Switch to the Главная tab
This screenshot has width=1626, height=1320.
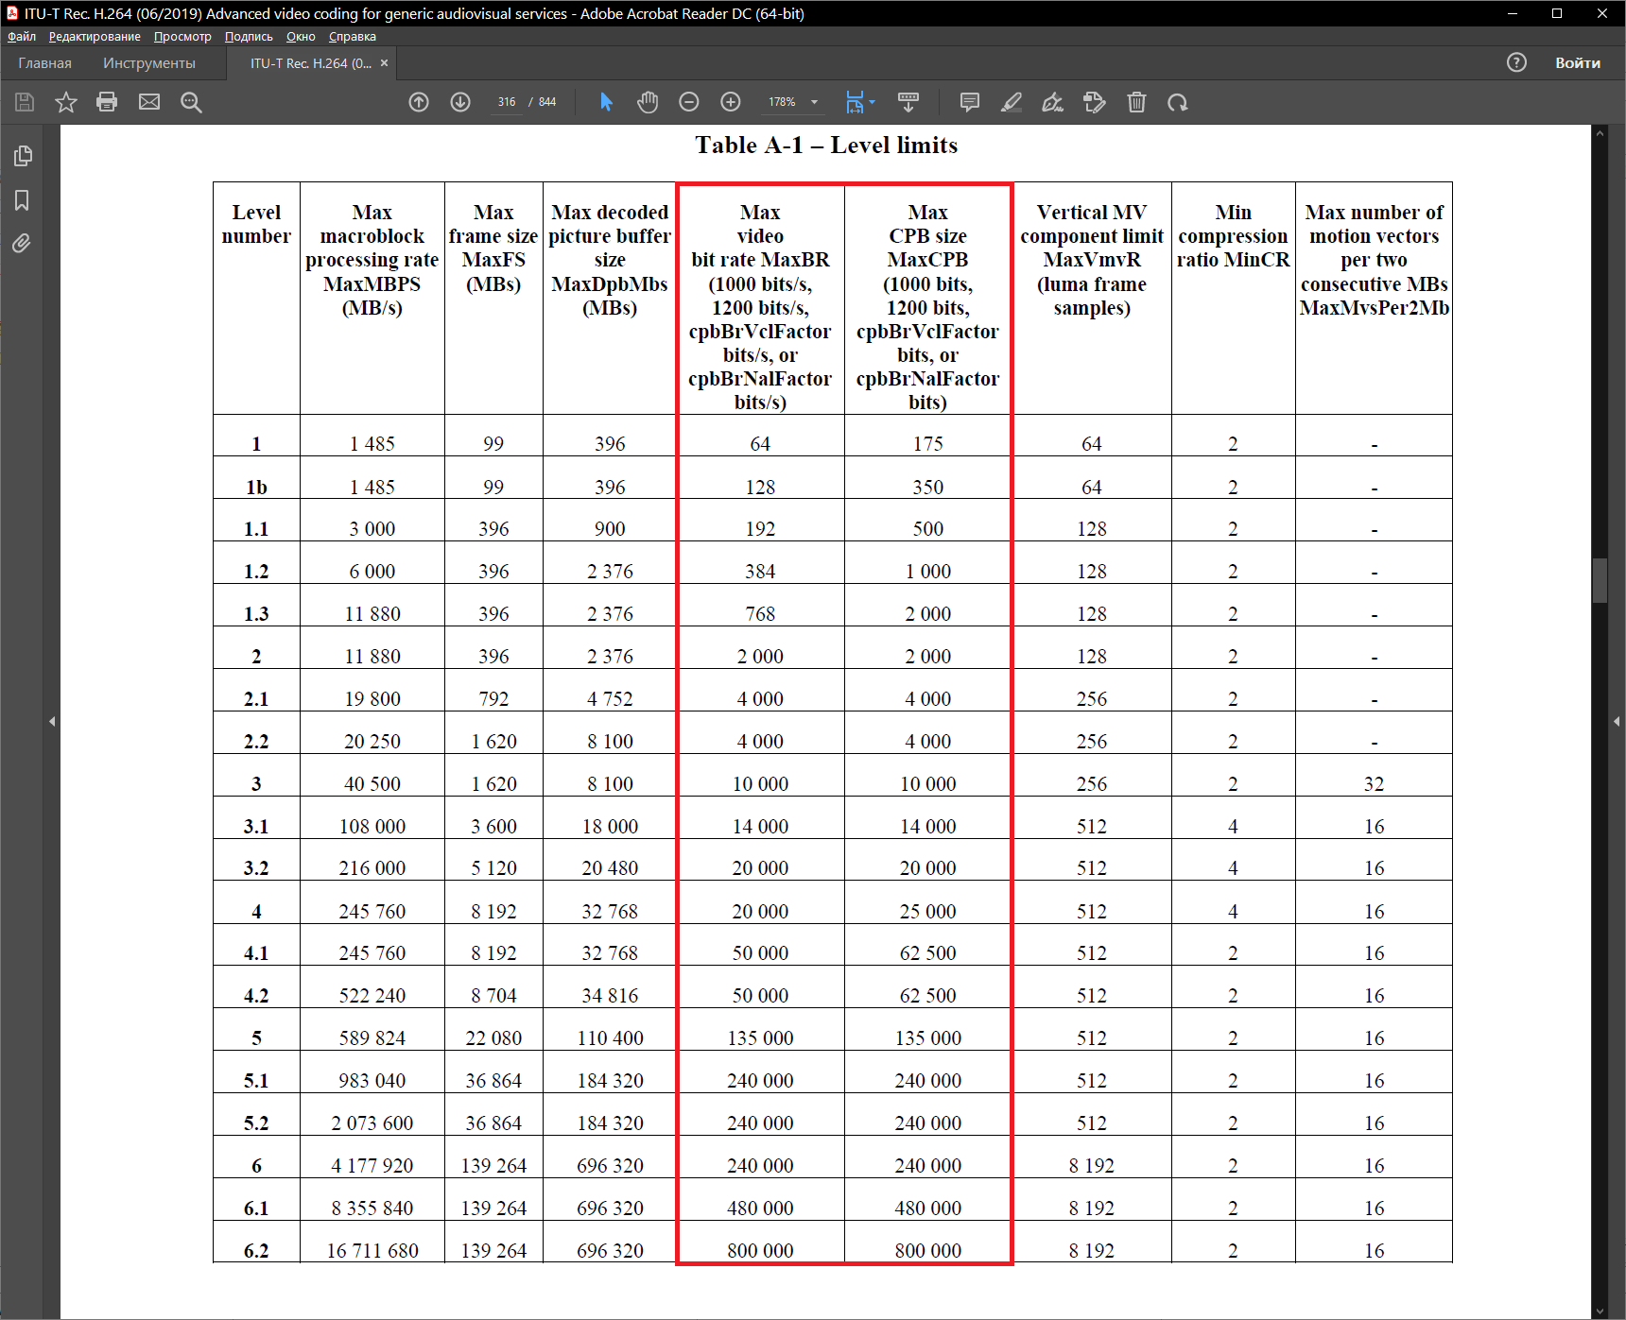pyautogui.click(x=44, y=63)
